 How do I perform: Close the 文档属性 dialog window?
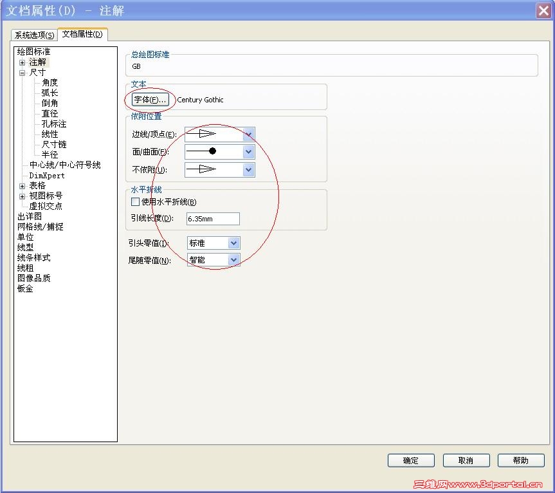coord(543,10)
